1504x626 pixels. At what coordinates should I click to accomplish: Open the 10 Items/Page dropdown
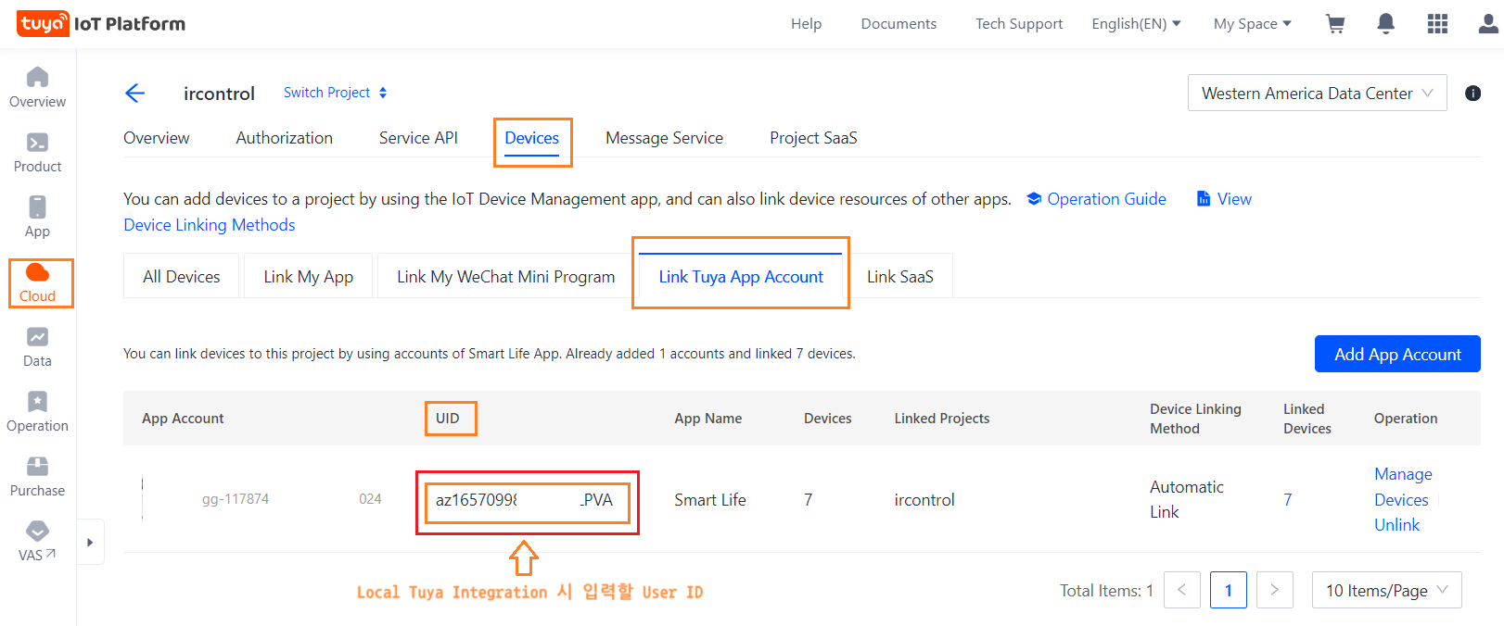point(1386,590)
